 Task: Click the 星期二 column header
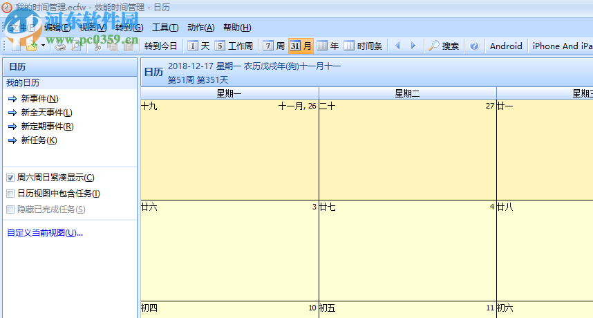click(x=408, y=93)
